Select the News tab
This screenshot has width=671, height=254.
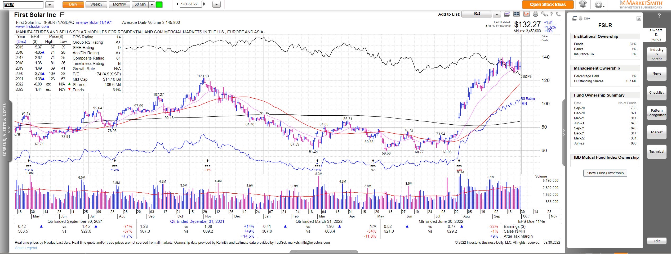657,74
